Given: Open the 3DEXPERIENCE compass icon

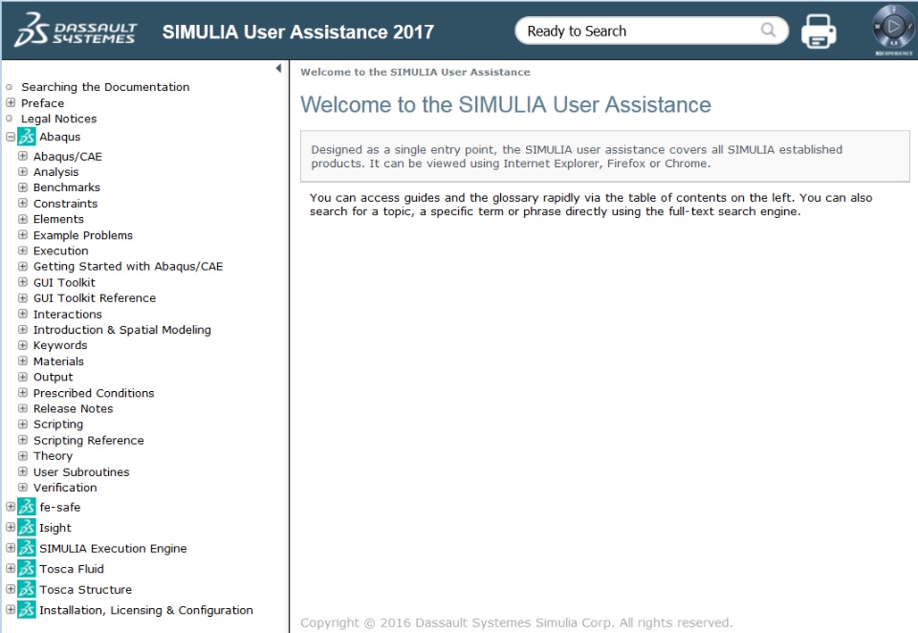Looking at the screenshot, I should click(893, 28).
